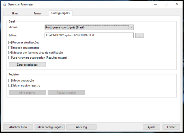184x133 pixels.
Task: Click the Rainmeter raindrop icon in title bar
Action: (x=5, y=5)
